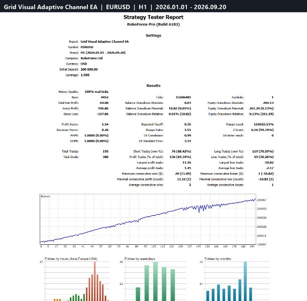Screen dimensions: 307x301
Task: Click the Gross Loss value '-127.86'
Action: coord(103,114)
